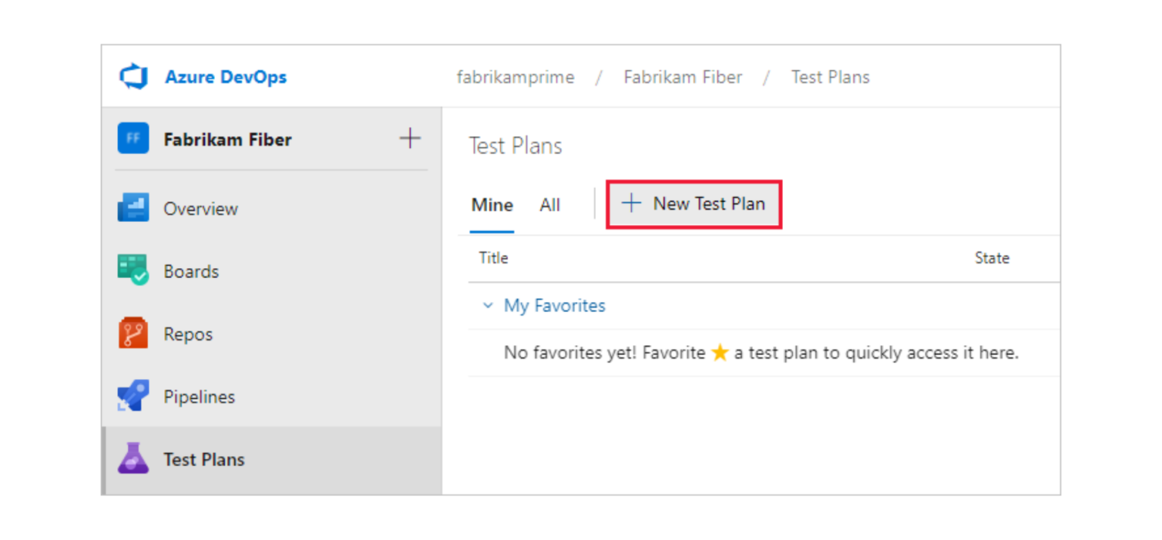Select the Test Plans page heading
The width and height of the screenshot is (1162, 540).
[515, 145]
